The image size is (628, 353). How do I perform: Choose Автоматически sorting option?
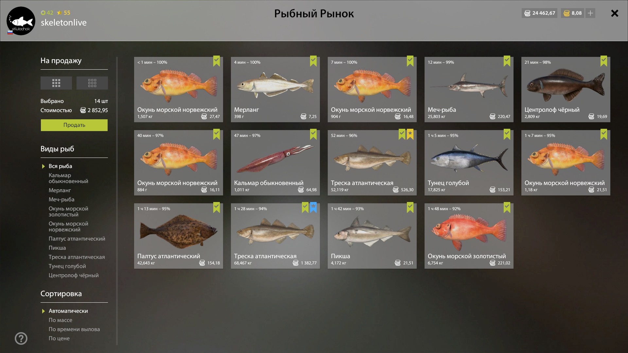tap(68, 311)
